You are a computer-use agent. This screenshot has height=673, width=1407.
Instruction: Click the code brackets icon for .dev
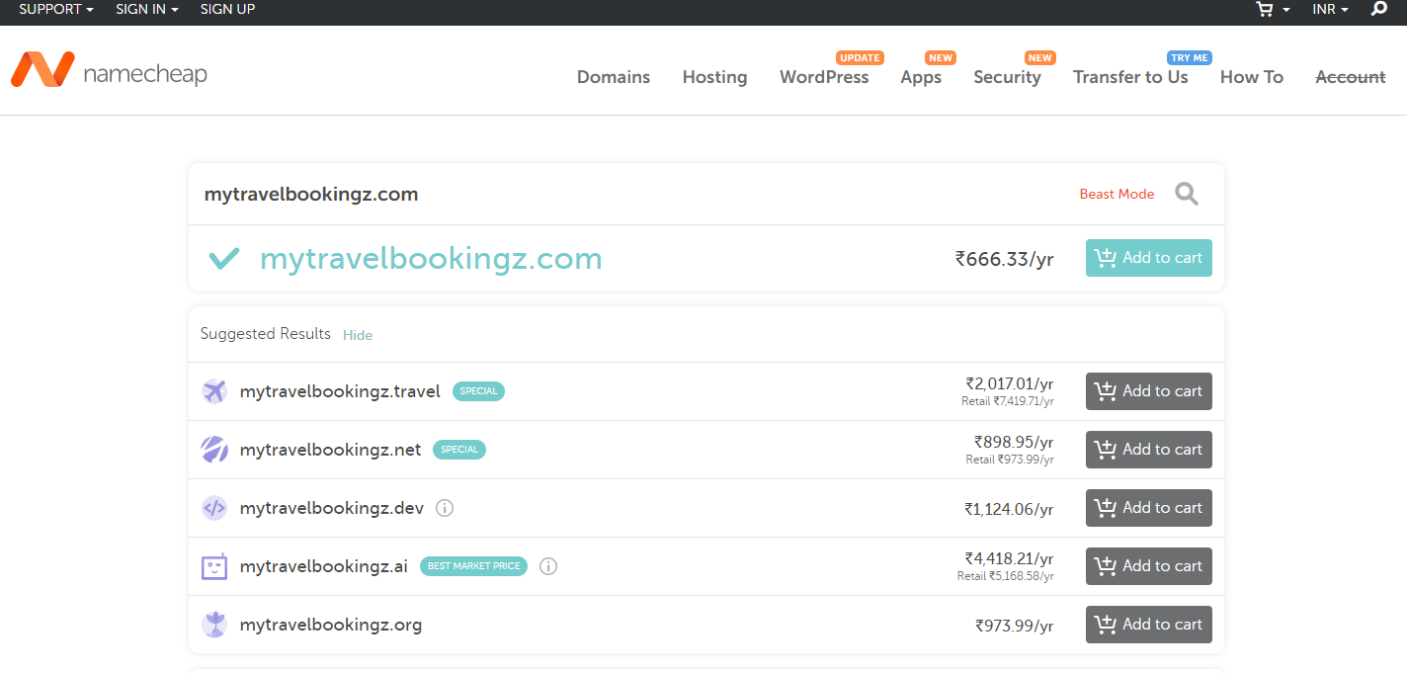click(214, 508)
